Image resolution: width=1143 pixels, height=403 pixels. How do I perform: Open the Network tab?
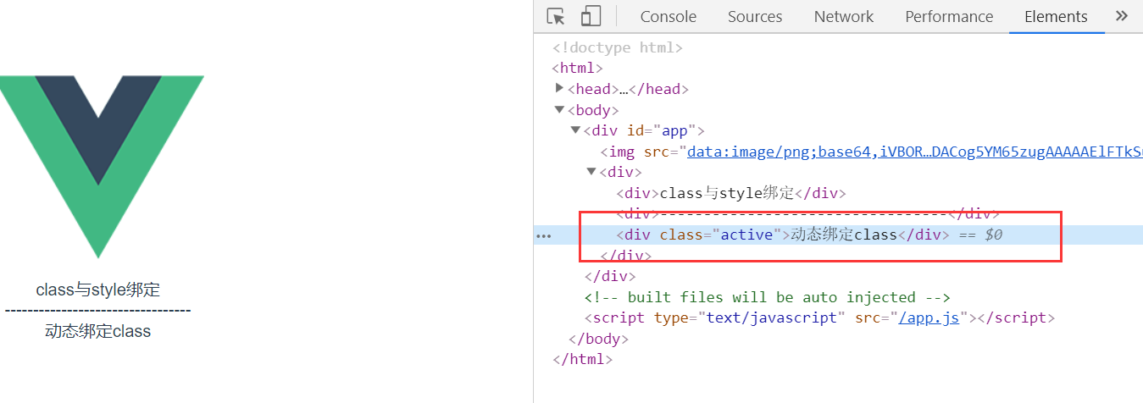point(843,17)
